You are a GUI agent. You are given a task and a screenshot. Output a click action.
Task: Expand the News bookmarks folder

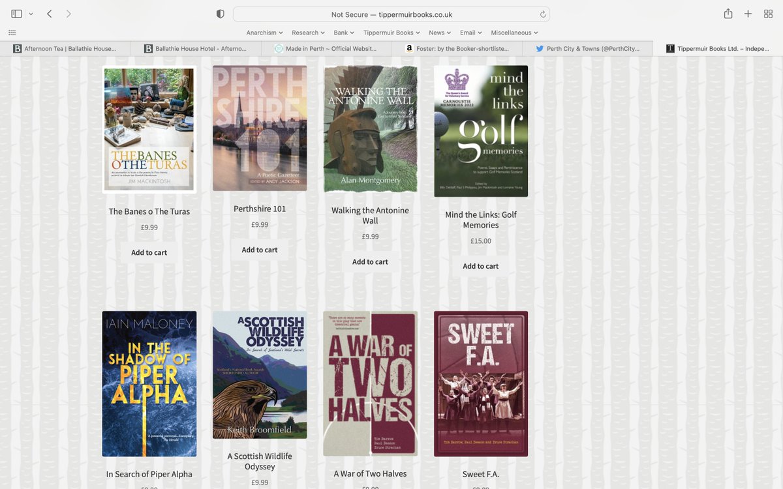pos(440,33)
